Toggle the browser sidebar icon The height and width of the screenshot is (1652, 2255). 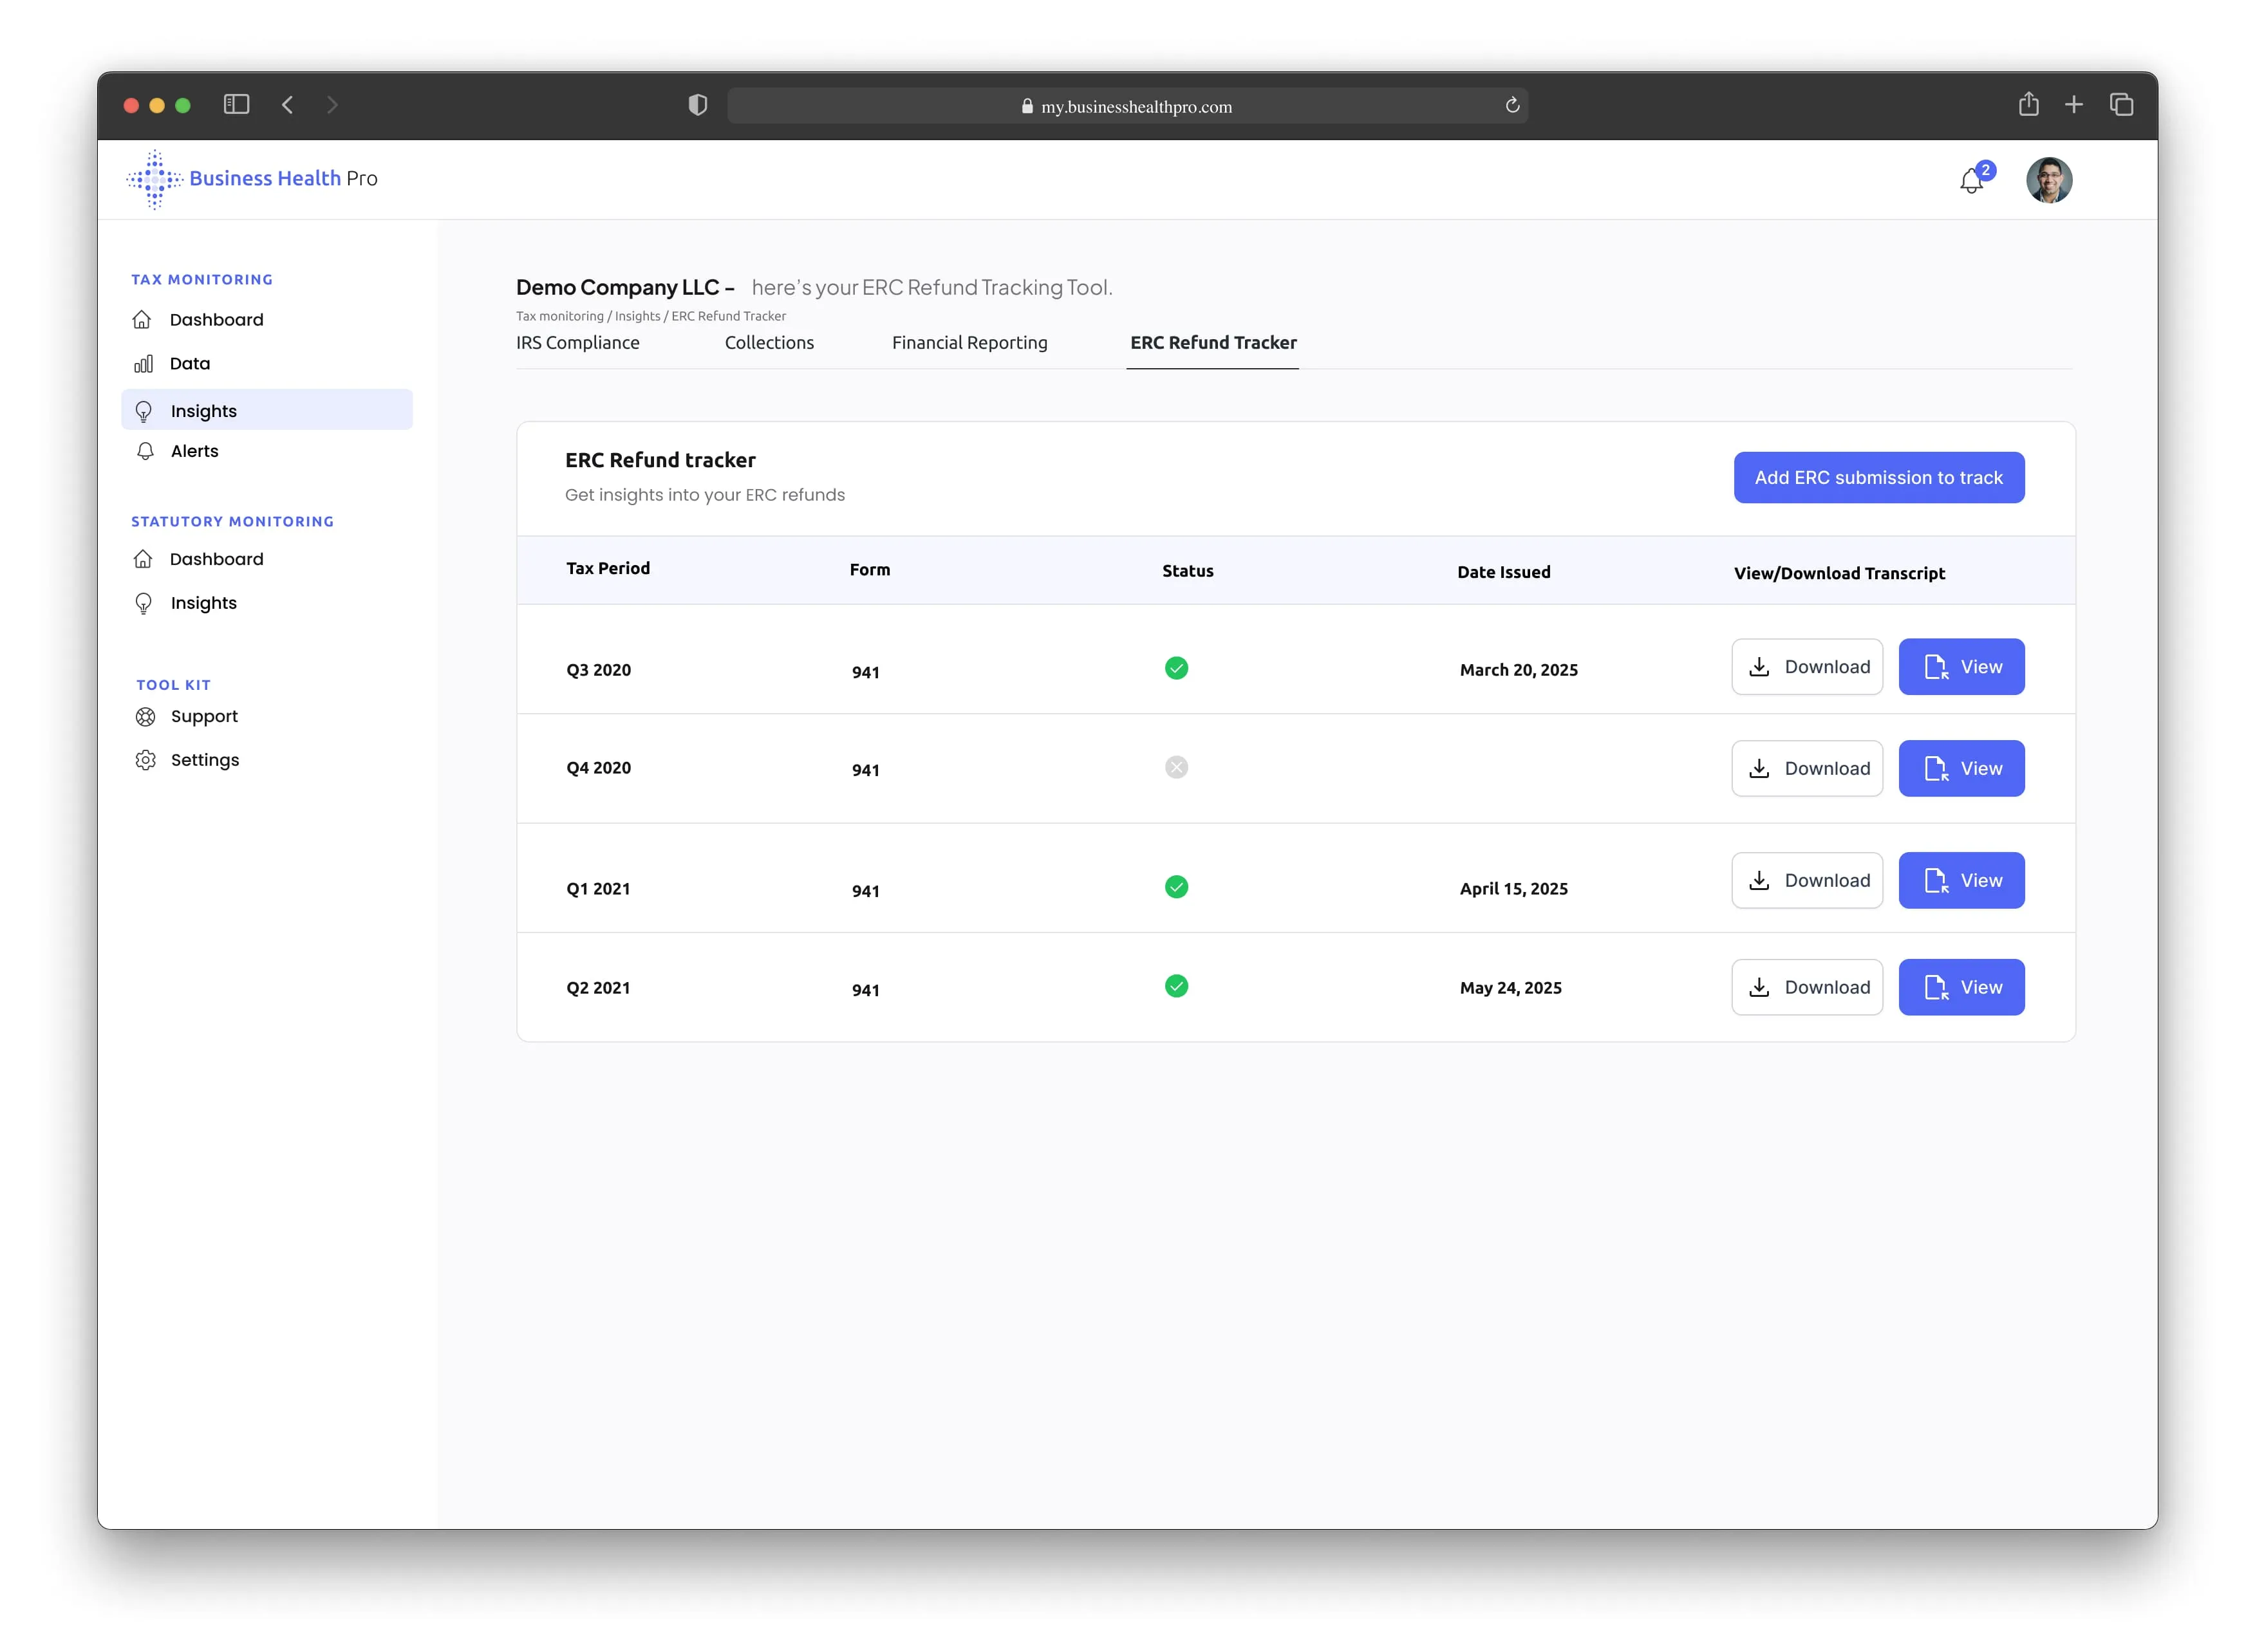point(236,105)
